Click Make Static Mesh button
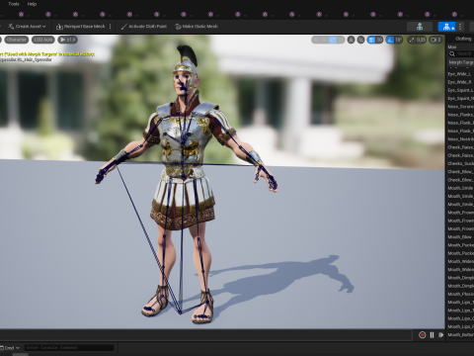The height and width of the screenshot is (356, 474). (197, 27)
